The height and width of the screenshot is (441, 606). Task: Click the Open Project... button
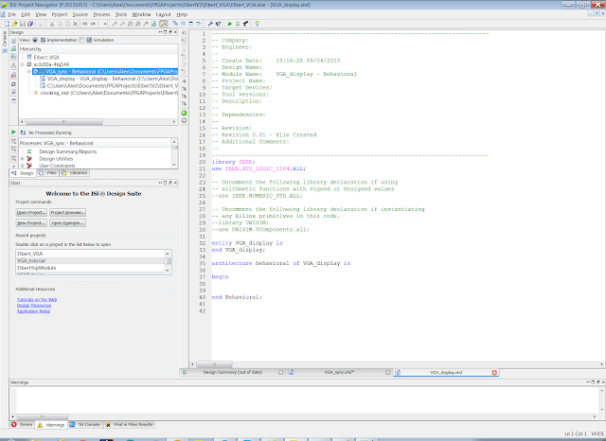click(31, 212)
